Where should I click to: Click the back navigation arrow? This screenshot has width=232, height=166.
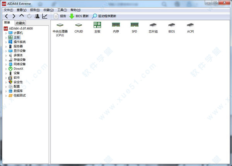(x=6, y=16)
